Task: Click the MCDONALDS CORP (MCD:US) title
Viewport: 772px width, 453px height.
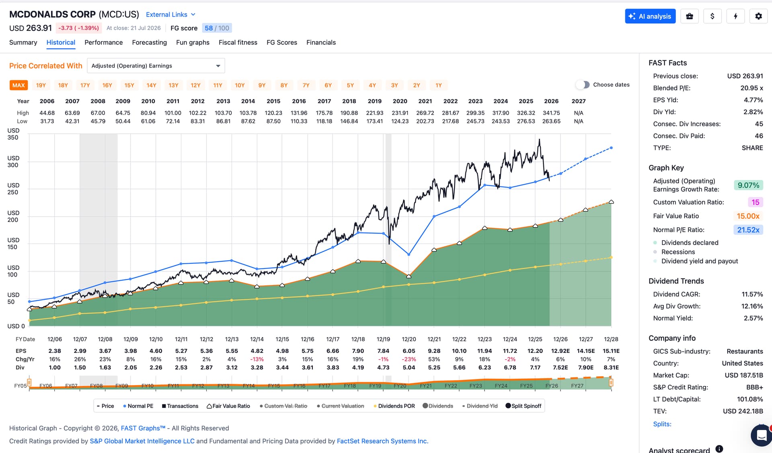Action: 74,14
